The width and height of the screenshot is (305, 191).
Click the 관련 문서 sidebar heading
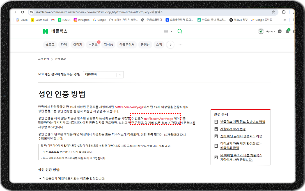coord(221,114)
